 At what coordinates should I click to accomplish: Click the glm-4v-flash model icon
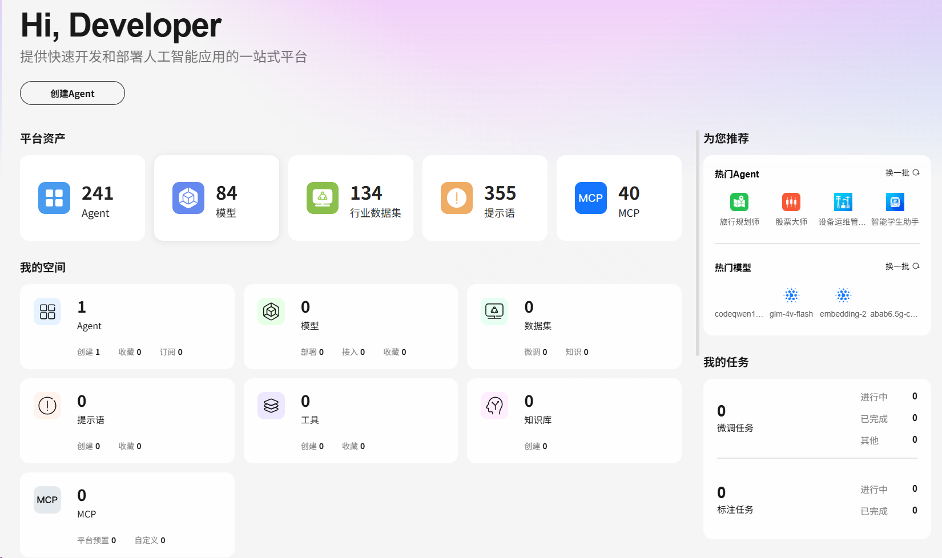pos(791,295)
